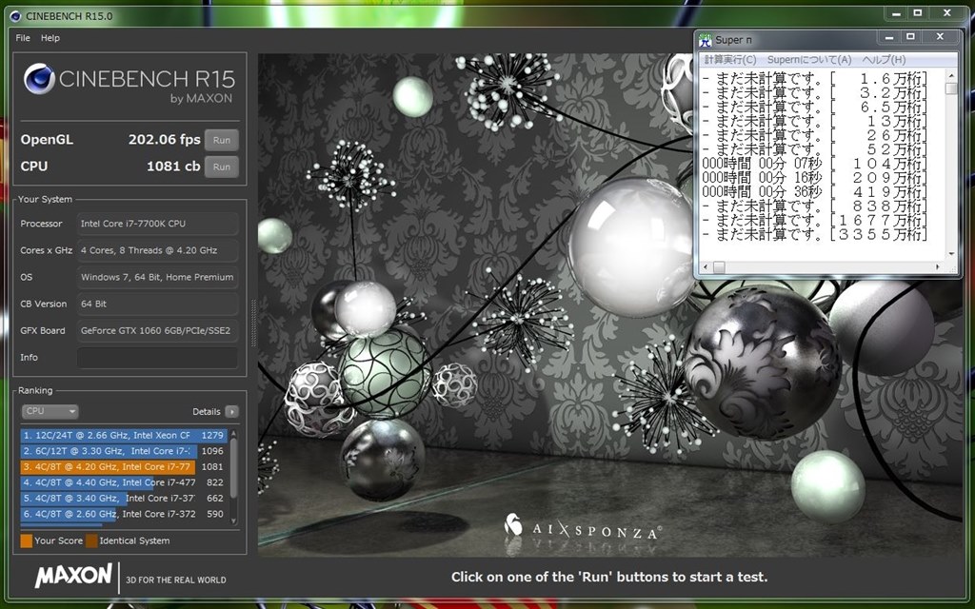This screenshot has width=975, height=609.
Task: Click the Super n program icon in its title bar
Action: click(x=705, y=40)
